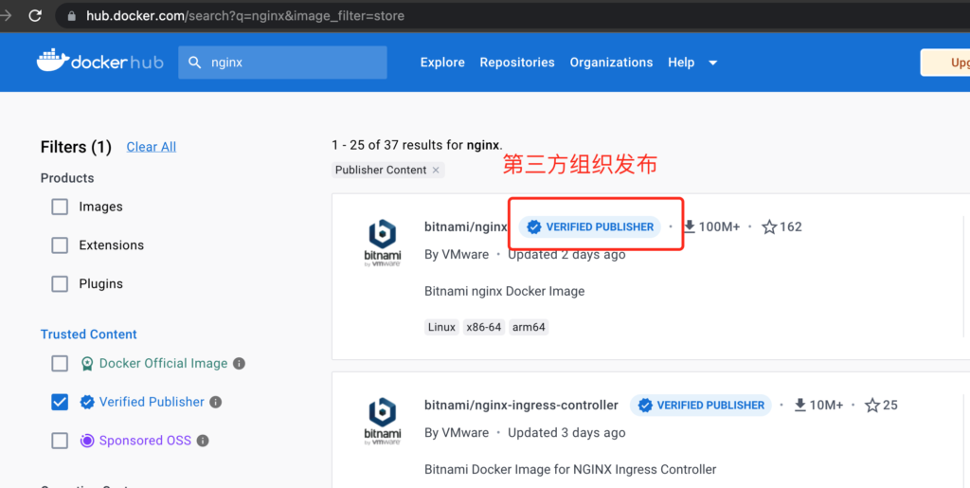Enable the Sponsored OSS filter
Image resolution: width=970 pixels, height=488 pixels.
pyautogui.click(x=60, y=441)
